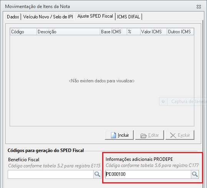Click the empty grid area showing no data
Screen dimensions: 207x188
pyautogui.click(x=102, y=80)
